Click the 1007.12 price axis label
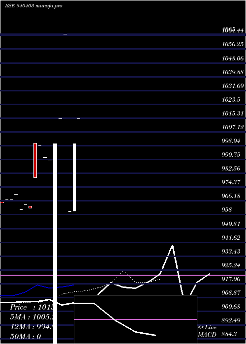 tap(233, 127)
